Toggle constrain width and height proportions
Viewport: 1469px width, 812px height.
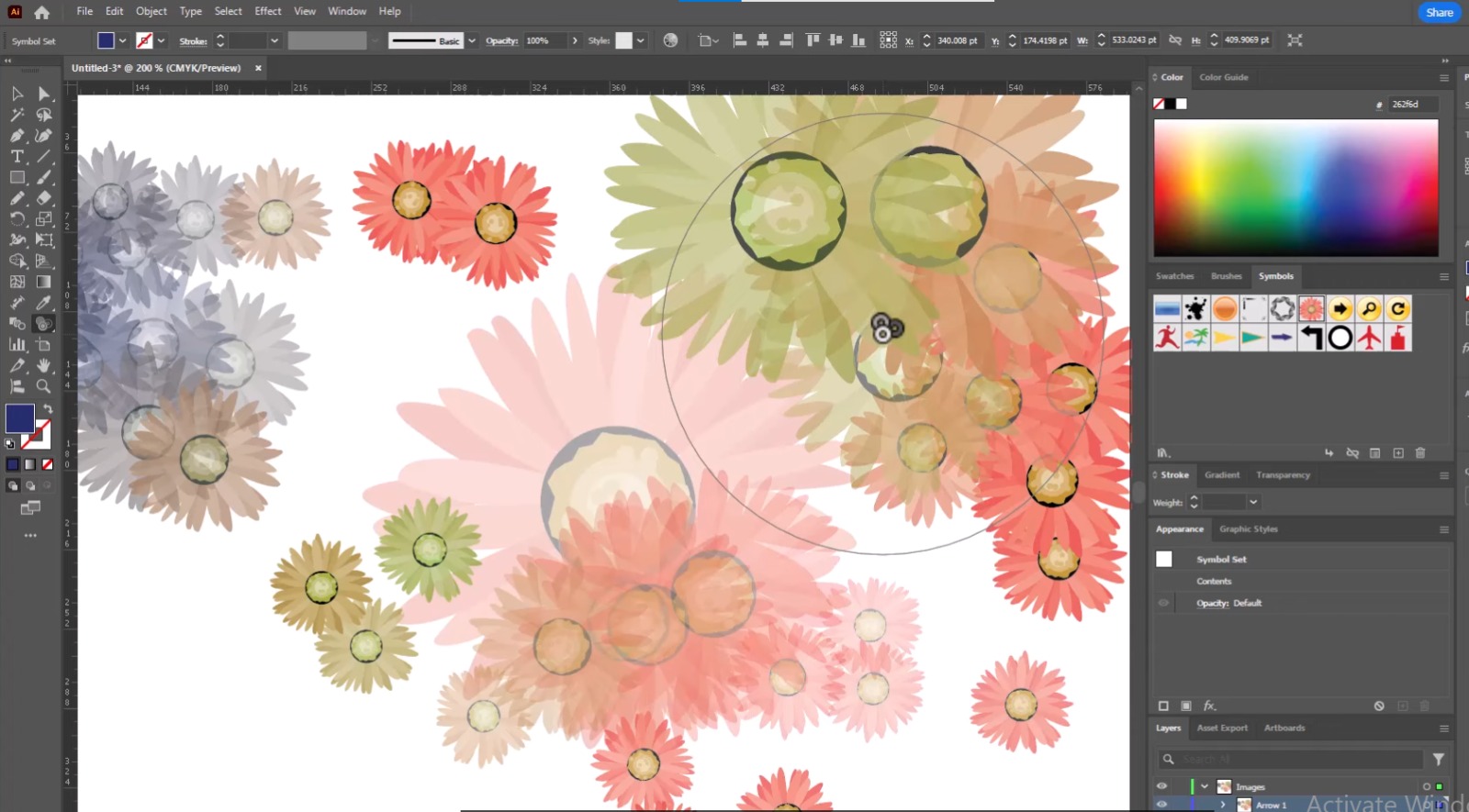tap(1175, 40)
